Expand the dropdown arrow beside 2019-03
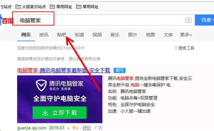This screenshot has width=214, height=131. click(x=68, y=128)
